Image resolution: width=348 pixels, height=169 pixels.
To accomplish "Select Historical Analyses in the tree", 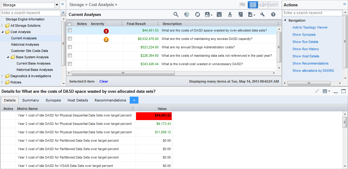I will pos(25,45).
